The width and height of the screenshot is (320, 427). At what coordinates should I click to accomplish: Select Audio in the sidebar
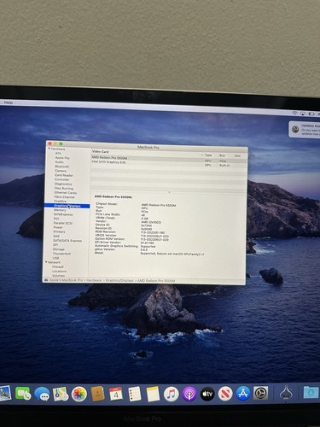point(59,161)
